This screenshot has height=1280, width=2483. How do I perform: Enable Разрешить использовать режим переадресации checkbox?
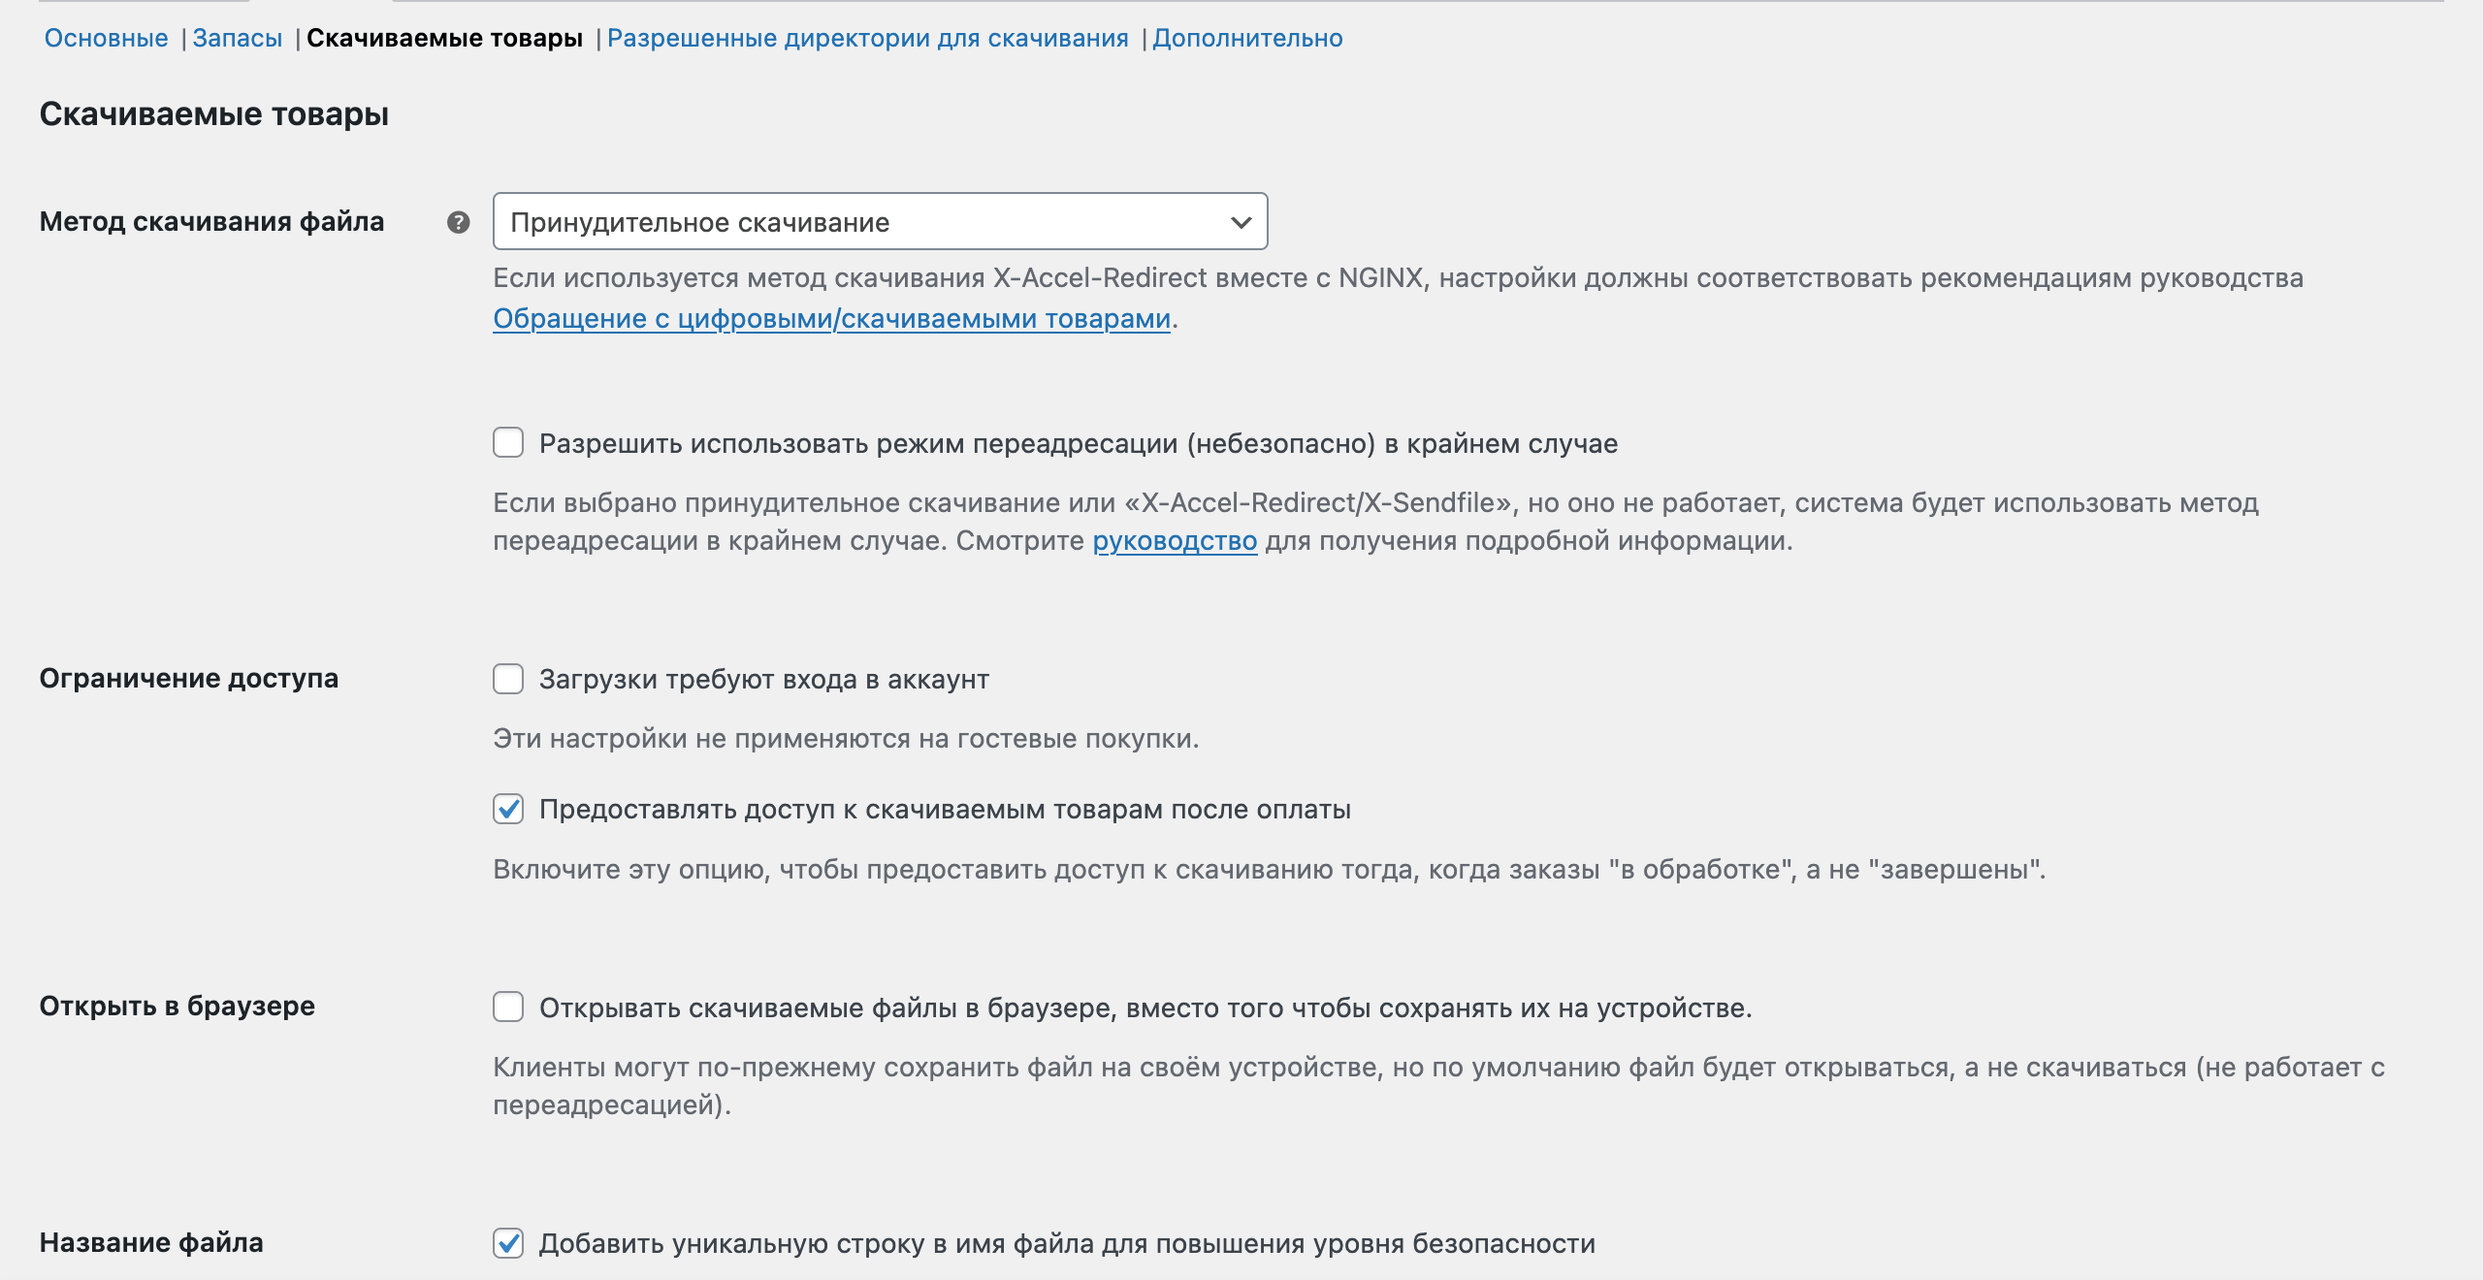pyautogui.click(x=508, y=443)
